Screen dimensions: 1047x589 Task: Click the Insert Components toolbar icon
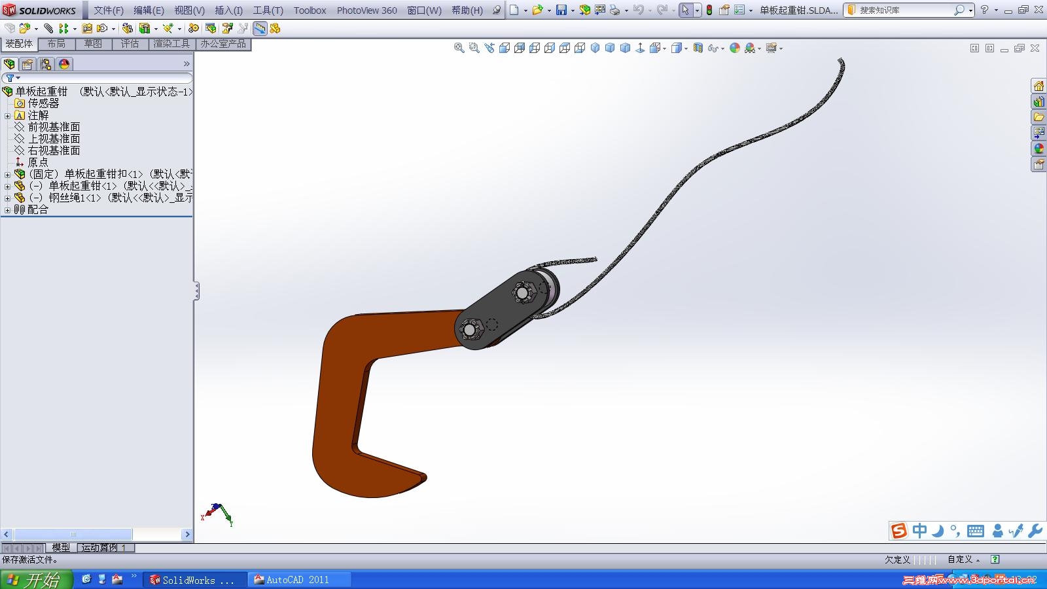(x=24, y=28)
